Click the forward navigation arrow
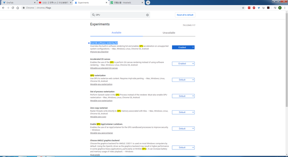The image size is (288, 157). (x=8, y=8)
